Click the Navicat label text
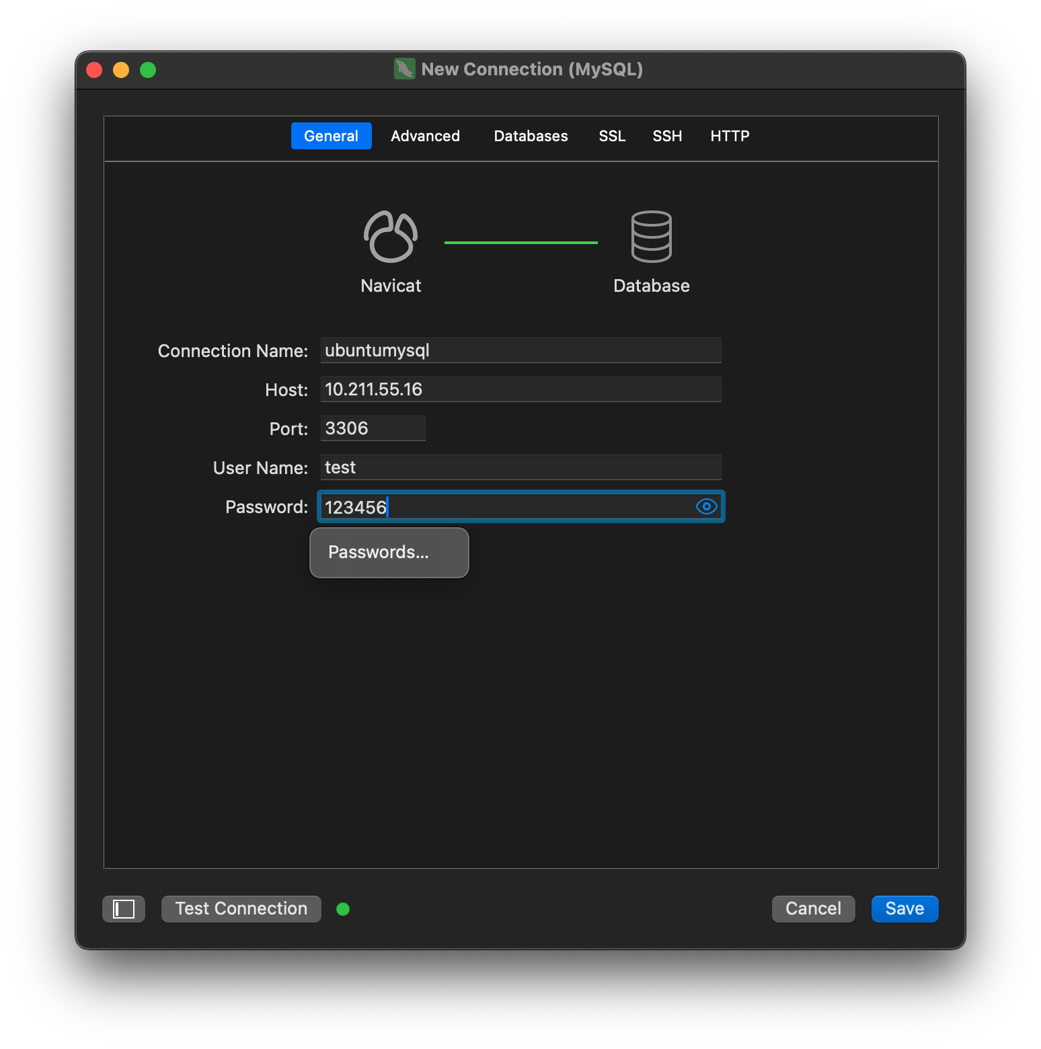 pyautogui.click(x=391, y=286)
